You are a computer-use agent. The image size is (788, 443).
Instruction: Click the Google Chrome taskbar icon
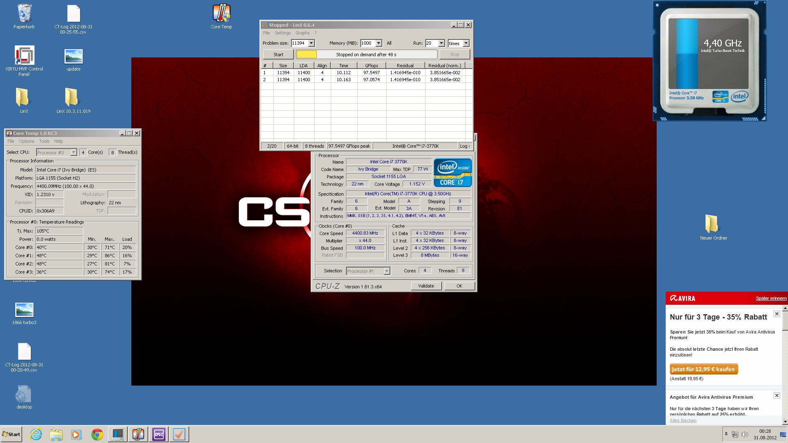tap(97, 434)
